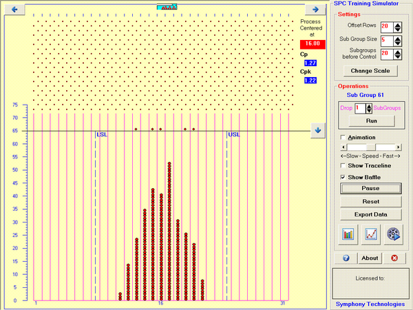Click the Reset button
Screen dimensions: 413x310
(x=370, y=201)
